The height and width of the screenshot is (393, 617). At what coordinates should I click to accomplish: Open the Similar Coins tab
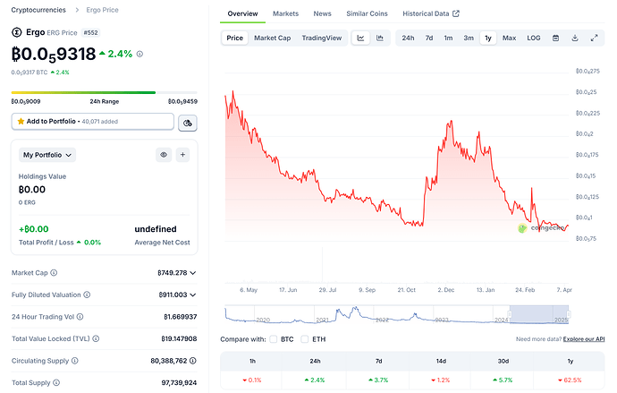pos(367,13)
